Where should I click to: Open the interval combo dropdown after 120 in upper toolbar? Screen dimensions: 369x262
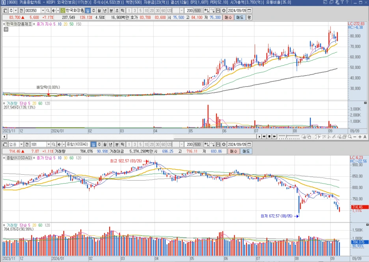pos(182,11)
